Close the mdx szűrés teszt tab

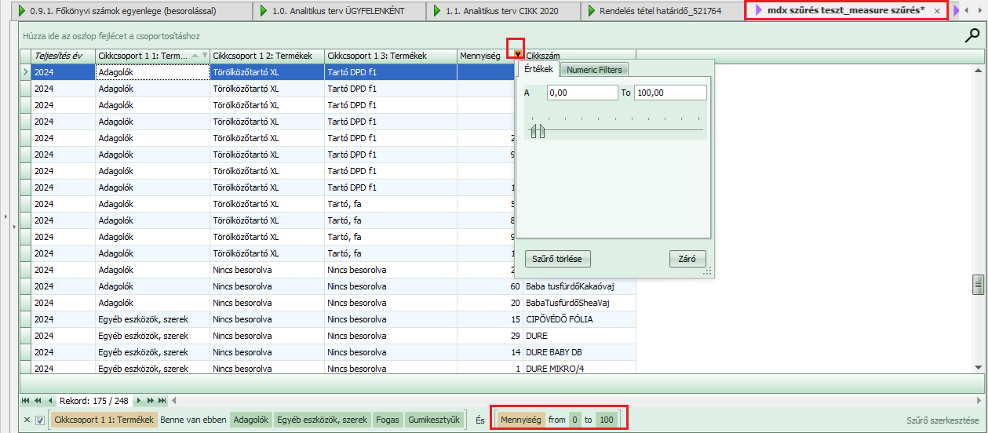[937, 12]
